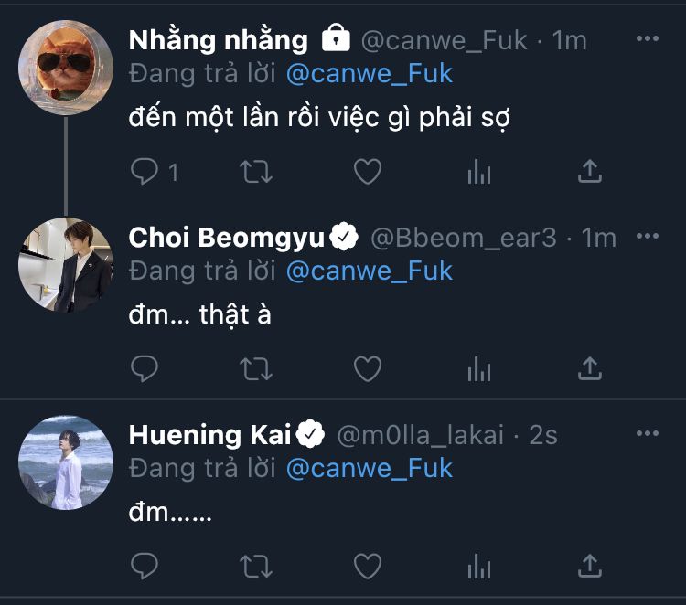This screenshot has width=686, height=605.
Task: Reply to Nhằng nhằng's tweet
Action: [145, 171]
